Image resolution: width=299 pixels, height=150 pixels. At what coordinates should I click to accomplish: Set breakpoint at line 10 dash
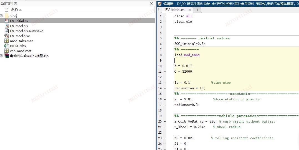[164, 66]
